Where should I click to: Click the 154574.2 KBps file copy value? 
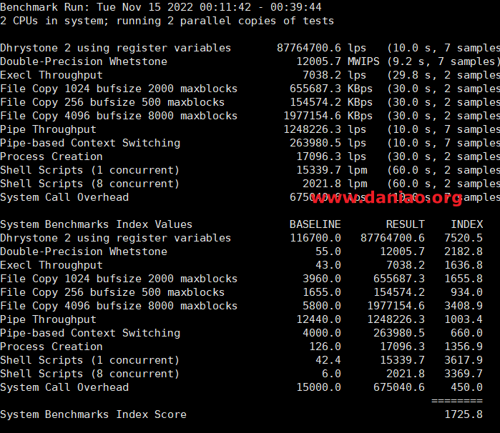(x=331, y=102)
